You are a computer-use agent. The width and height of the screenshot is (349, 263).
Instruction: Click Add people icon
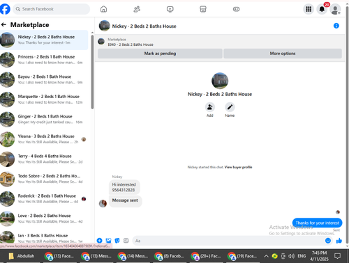(210, 107)
